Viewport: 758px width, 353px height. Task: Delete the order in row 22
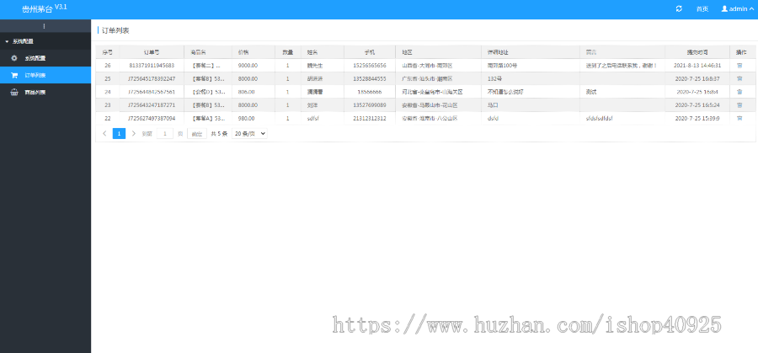[x=739, y=119]
